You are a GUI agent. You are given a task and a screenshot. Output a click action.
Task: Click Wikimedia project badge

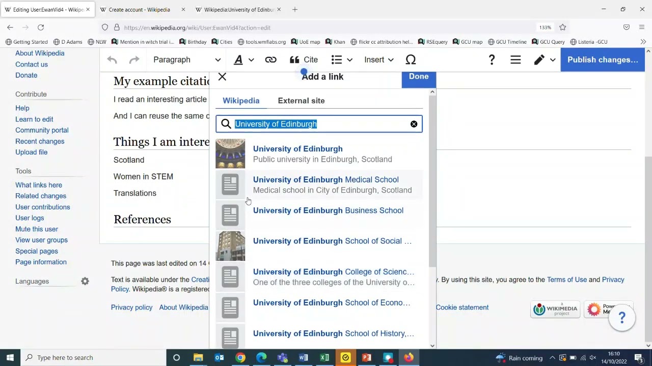tap(555, 310)
